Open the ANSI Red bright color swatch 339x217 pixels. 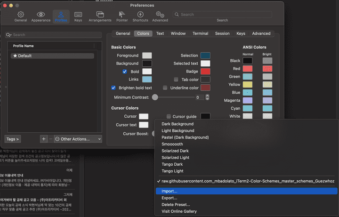click(267, 69)
